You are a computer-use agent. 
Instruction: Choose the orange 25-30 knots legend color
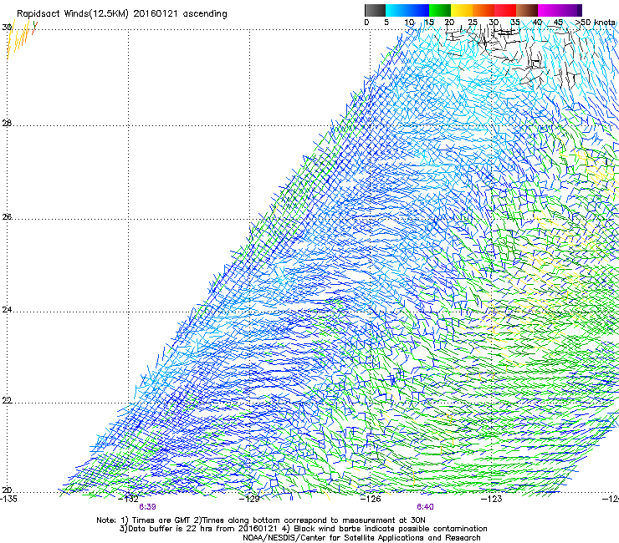[483, 10]
